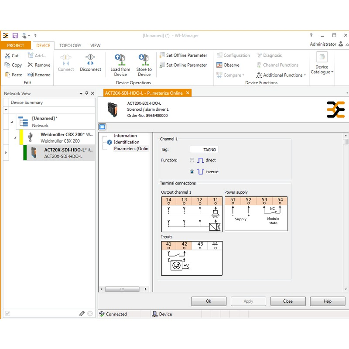Select the inverse function radio button

[x=192, y=172]
